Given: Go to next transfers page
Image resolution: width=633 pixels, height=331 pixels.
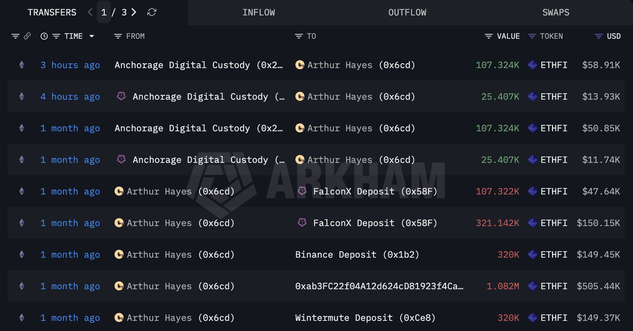Looking at the screenshot, I should point(134,12).
